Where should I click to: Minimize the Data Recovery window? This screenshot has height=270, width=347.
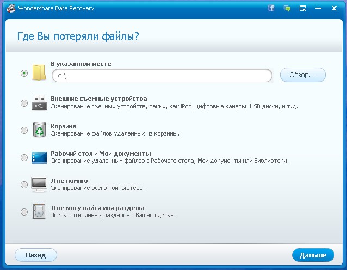coord(318,8)
